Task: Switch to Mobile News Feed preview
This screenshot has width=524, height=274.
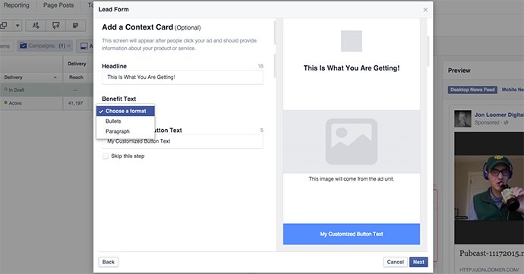Action: [513, 90]
